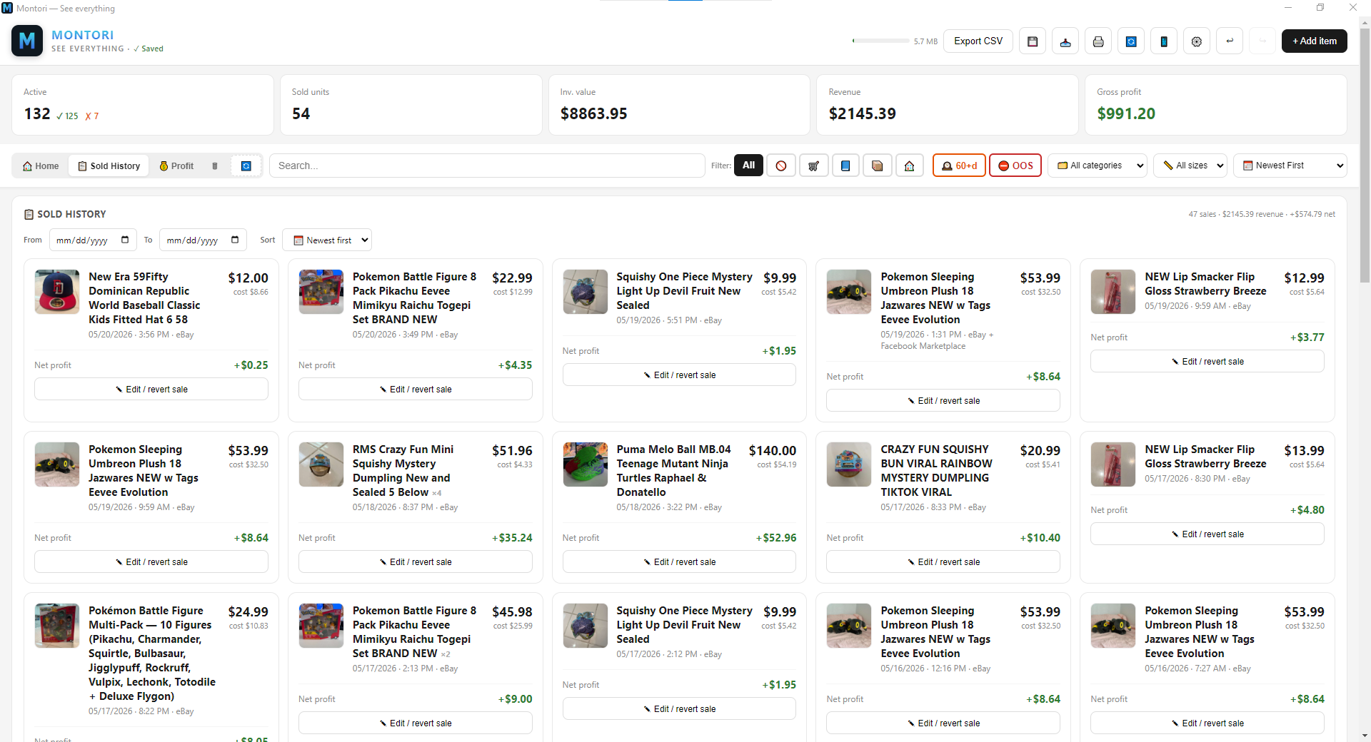Open Sold History Newest first sort dropdown
This screenshot has height=742, width=1371.
coord(327,240)
